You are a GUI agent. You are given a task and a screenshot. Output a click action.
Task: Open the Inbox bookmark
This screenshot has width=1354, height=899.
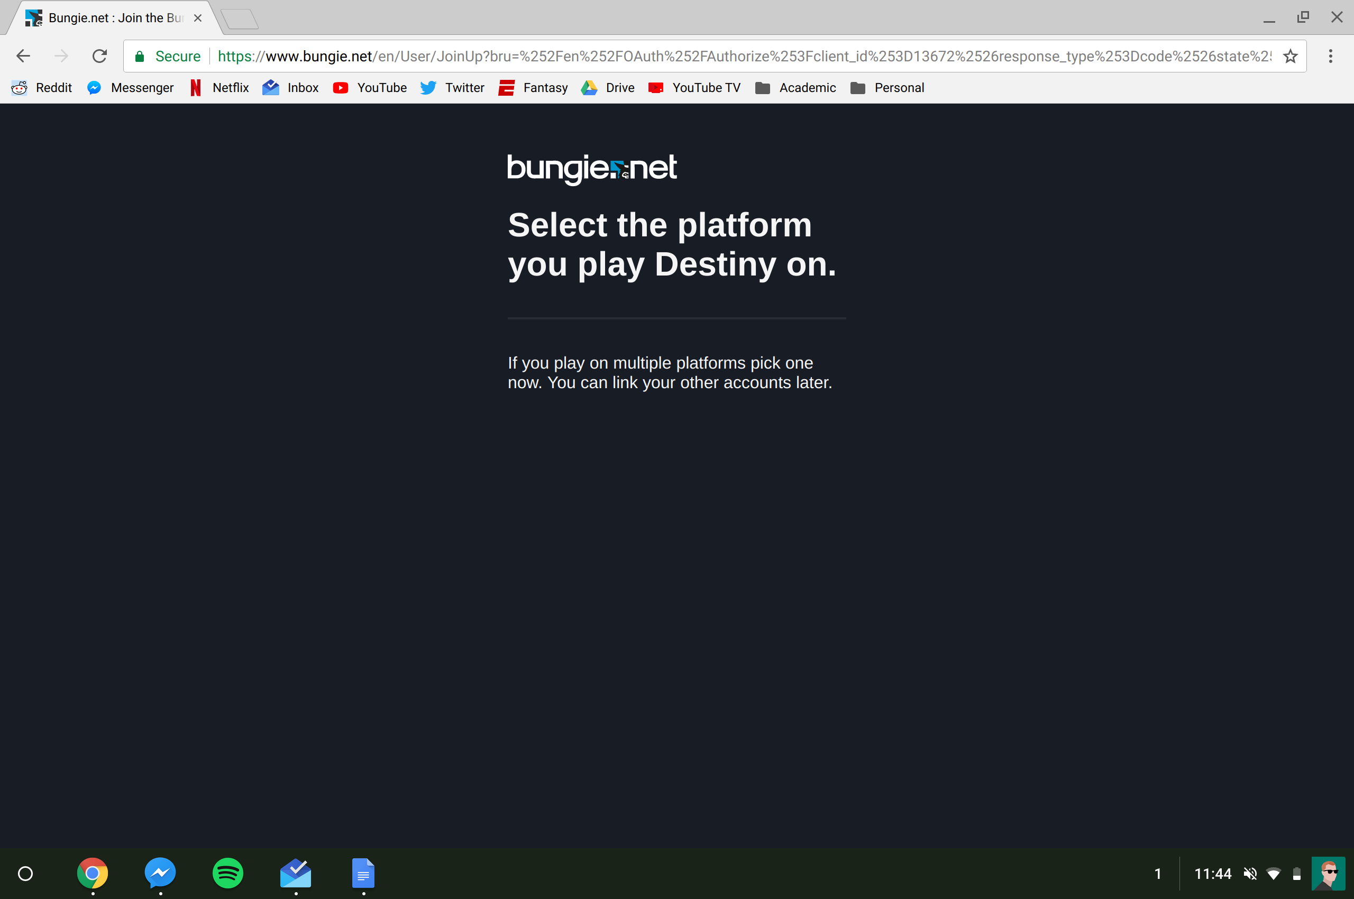(x=291, y=88)
